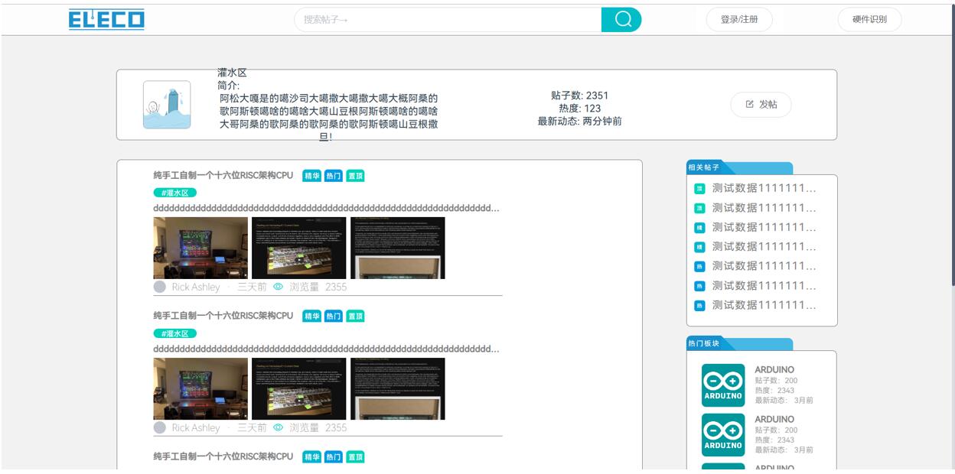The width and height of the screenshot is (955, 474).
Task: Focus the 搜索帖子 search field
Action: [448, 19]
